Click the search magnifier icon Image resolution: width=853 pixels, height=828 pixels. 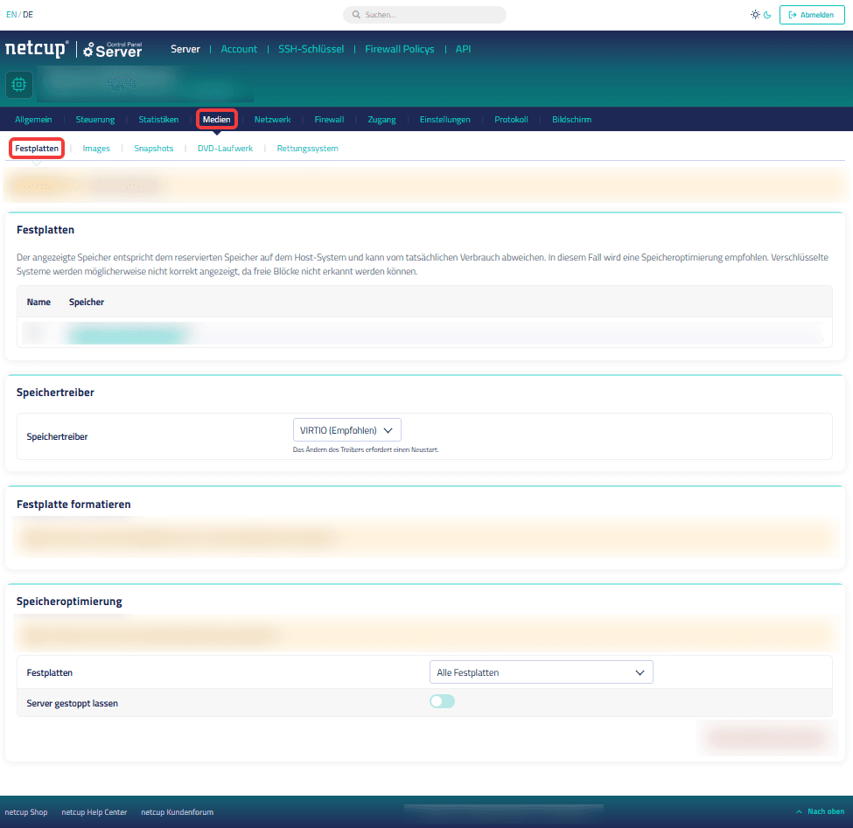click(356, 15)
